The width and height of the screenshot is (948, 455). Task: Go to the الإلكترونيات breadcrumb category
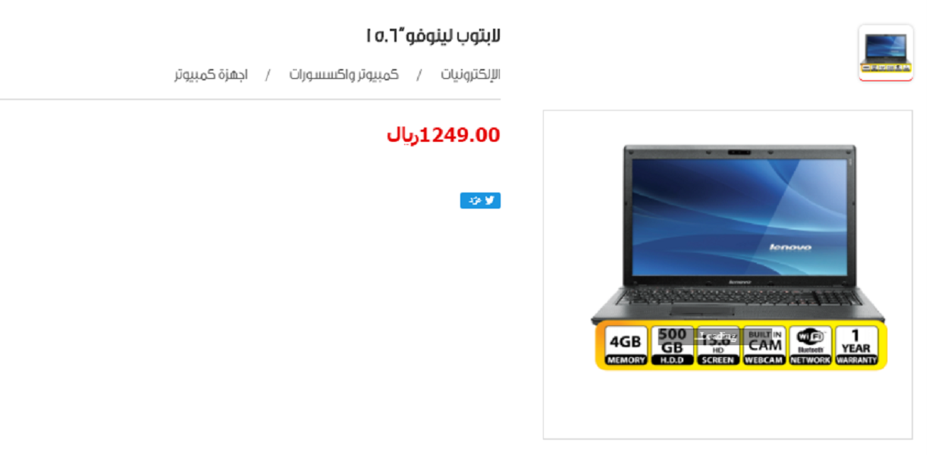pyautogui.click(x=471, y=75)
